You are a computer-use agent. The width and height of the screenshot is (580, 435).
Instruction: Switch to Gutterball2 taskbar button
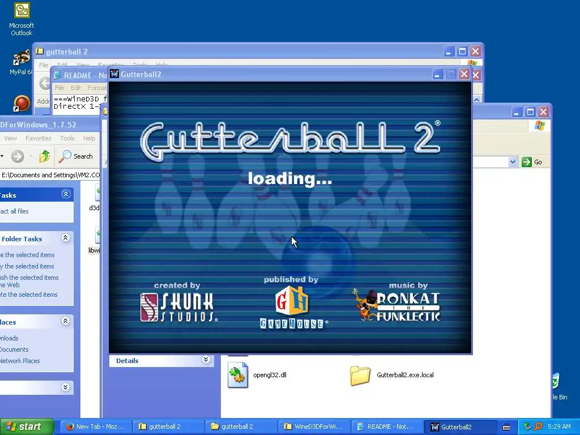point(459,427)
